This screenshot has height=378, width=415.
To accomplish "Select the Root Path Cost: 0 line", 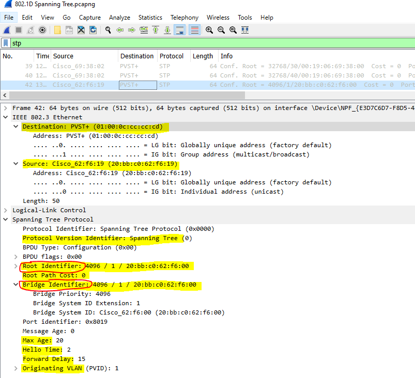I will click(54, 275).
